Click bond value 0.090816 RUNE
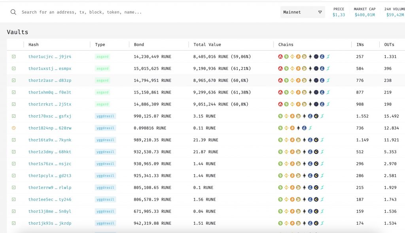The height and width of the screenshot is (233, 405). coord(150,128)
